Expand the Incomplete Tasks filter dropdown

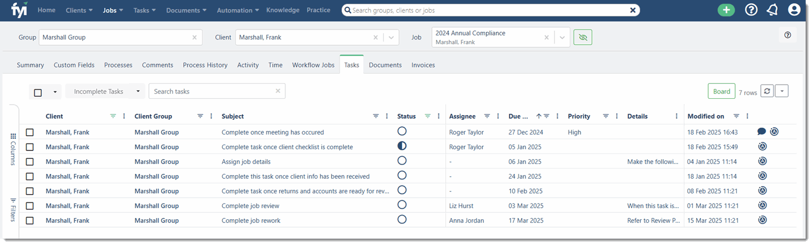tap(137, 91)
